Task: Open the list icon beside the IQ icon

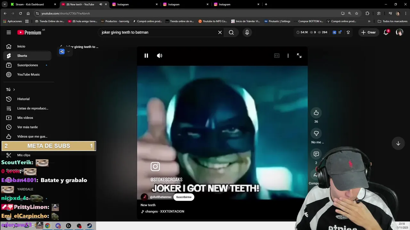Action: tap(340, 32)
